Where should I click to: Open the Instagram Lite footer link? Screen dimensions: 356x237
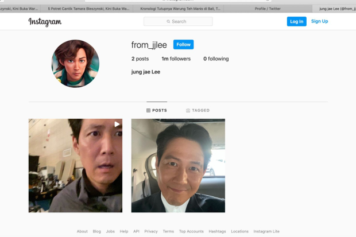click(266, 231)
